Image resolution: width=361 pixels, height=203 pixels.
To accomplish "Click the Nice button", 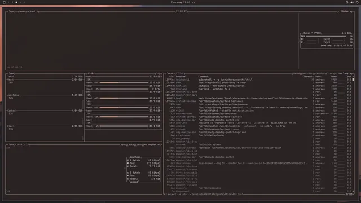I will click(x=228, y=194).
